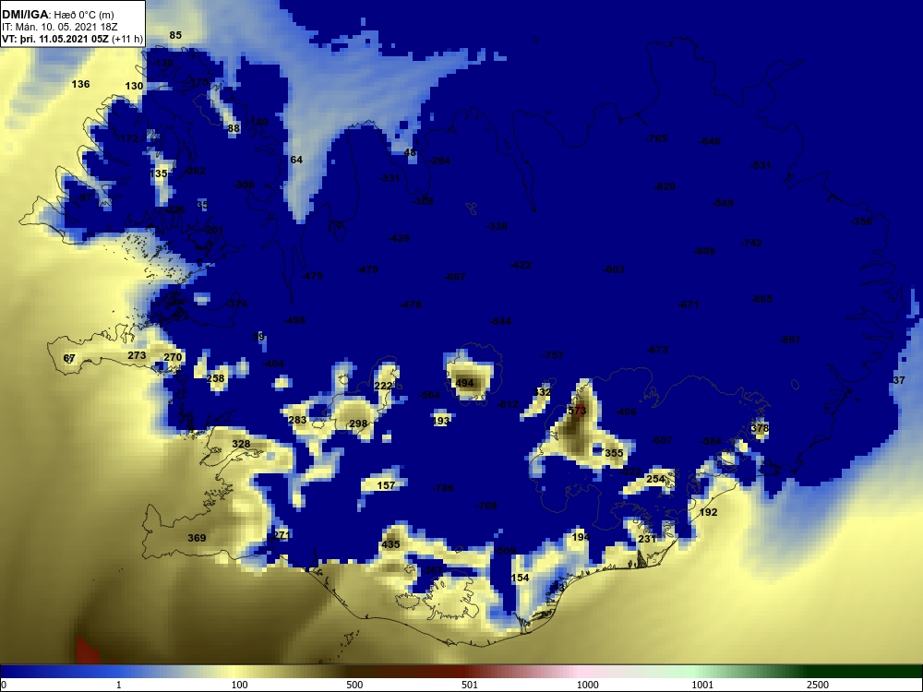Pick the map value 435
Image resolution: width=923 pixels, height=692 pixels.
coord(390,544)
